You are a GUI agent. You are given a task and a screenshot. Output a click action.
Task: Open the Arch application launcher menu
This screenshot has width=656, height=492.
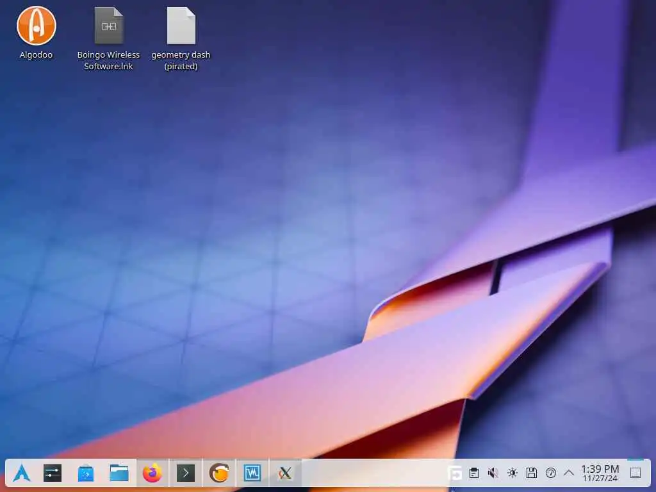click(x=21, y=473)
